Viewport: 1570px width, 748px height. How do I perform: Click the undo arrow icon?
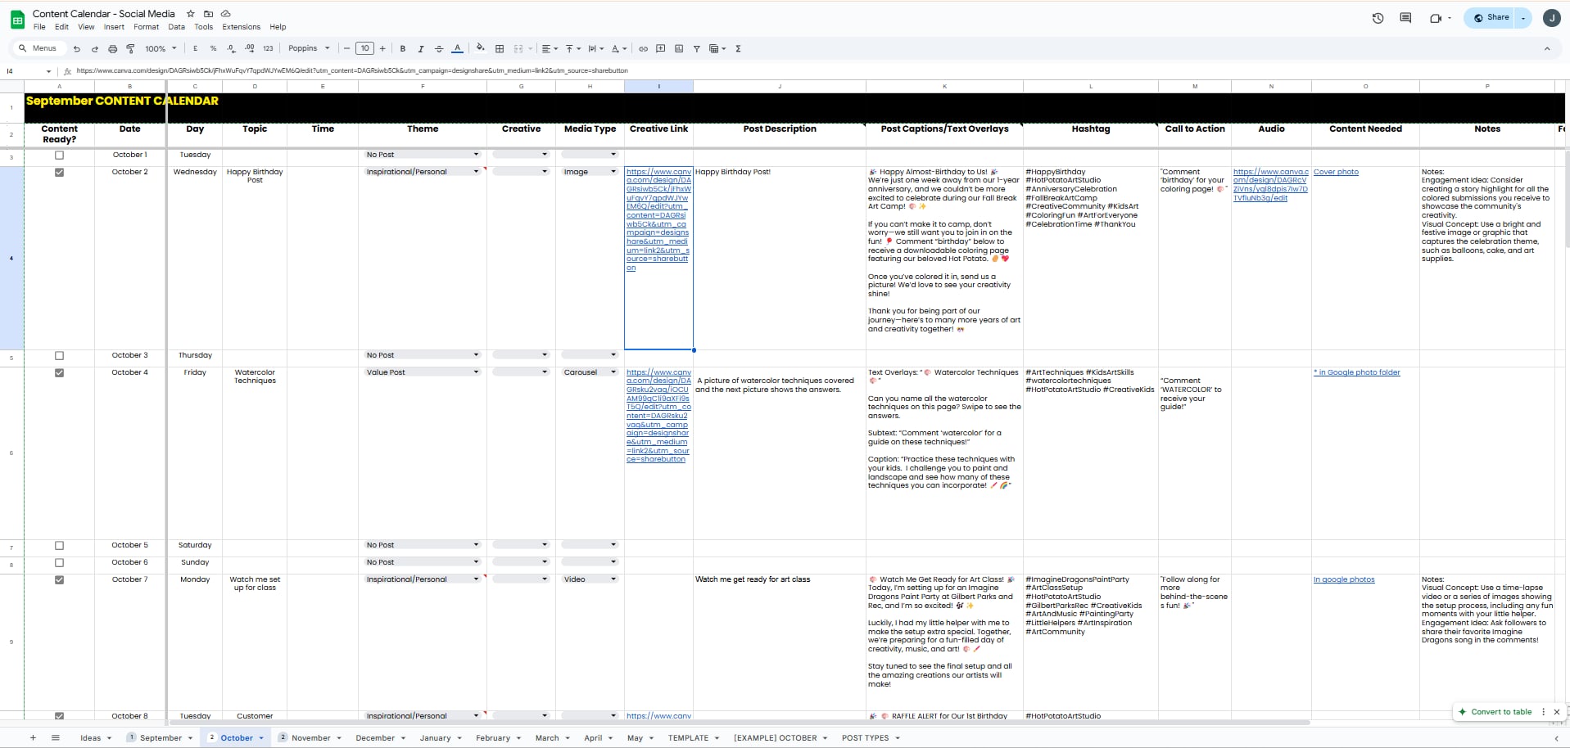77,49
